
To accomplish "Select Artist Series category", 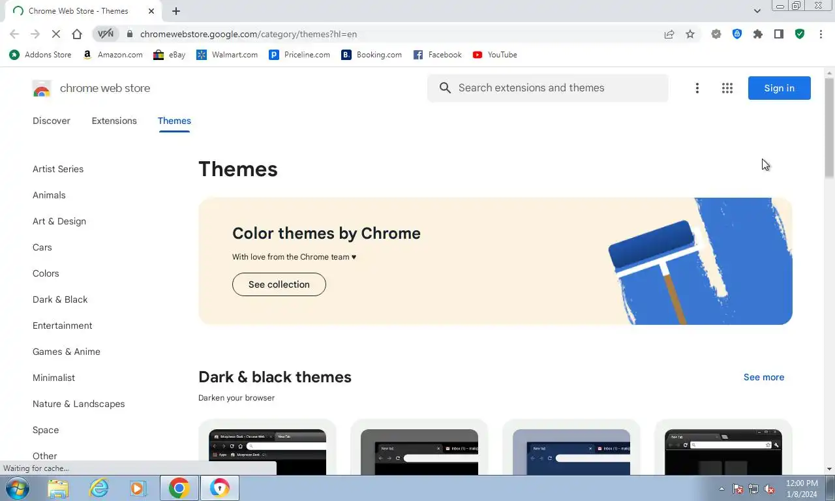I will [x=58, y=169].
